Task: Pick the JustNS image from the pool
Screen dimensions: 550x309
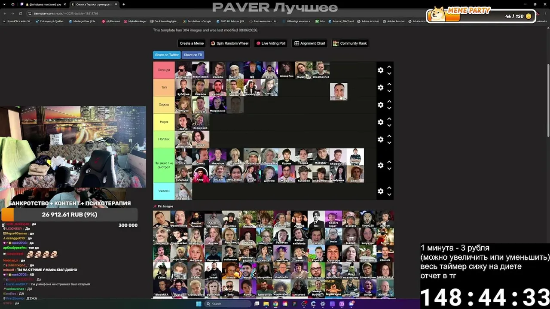Action: [299, 219]
